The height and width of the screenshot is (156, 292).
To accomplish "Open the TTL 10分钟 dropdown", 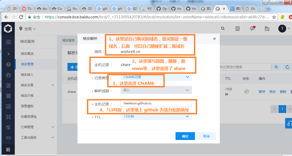I will pyautogui.click(x=156, y=116).
